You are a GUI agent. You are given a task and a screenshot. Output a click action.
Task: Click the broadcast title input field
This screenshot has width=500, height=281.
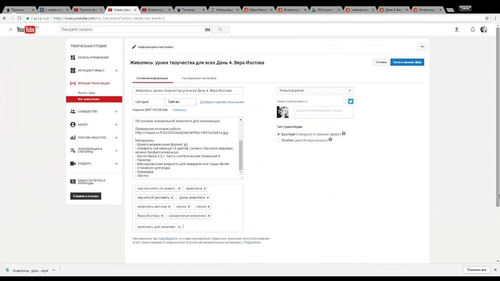(188, 91)
